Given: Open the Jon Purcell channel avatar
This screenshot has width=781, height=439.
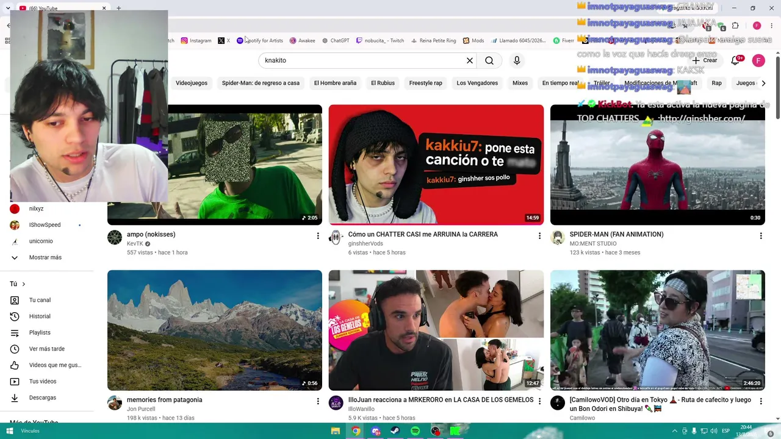Looking at the screenshot, I should coord(115,403).
